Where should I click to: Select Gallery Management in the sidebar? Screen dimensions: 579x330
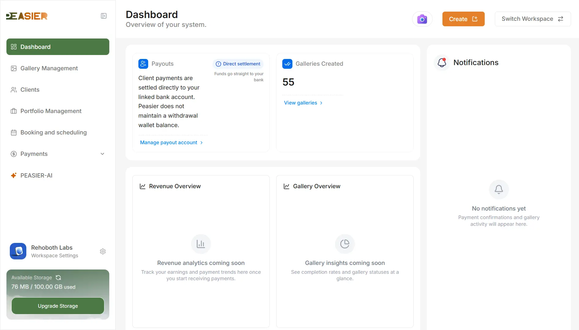click(49, 68)
